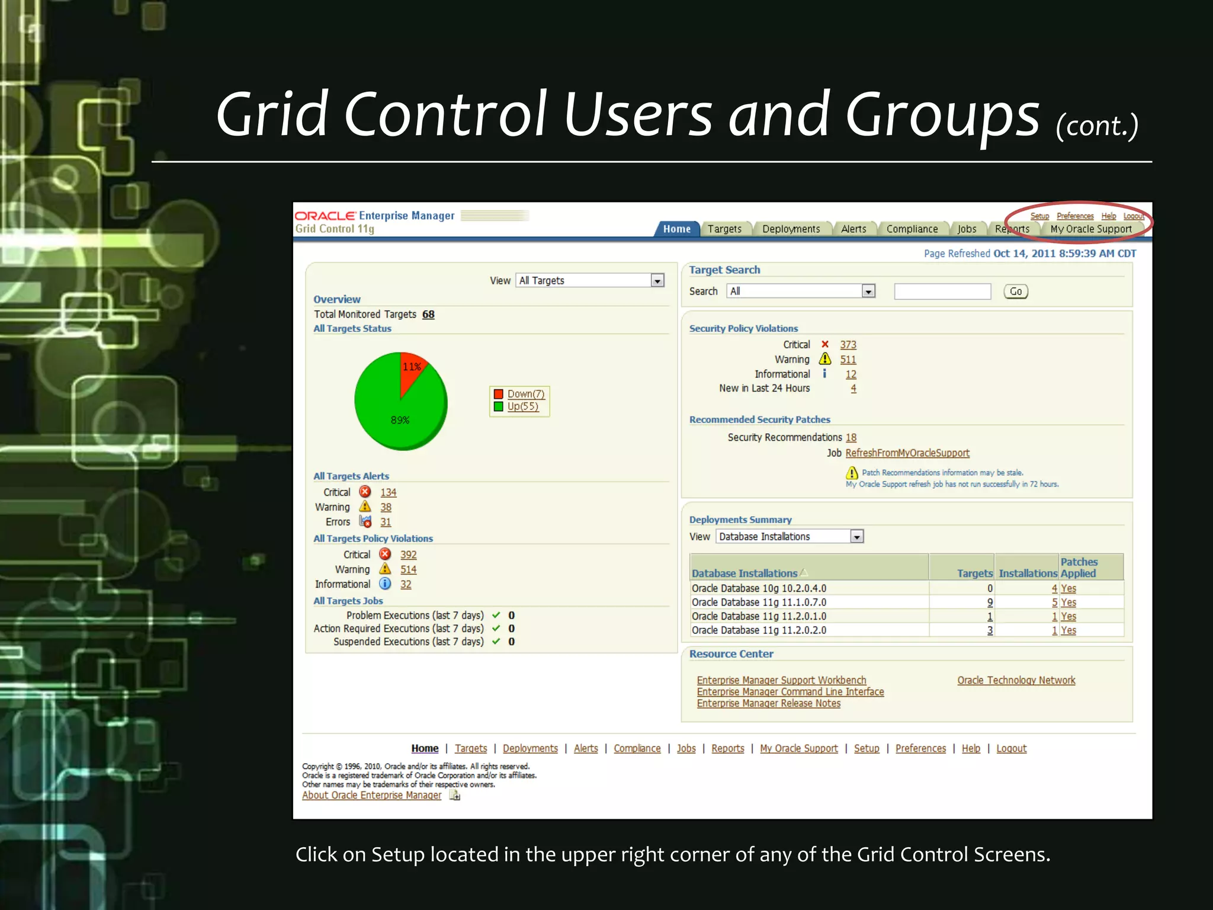This screenshot has width=1213, height=910.
Task: Open the 134 critical alerts link
Action: coord(389,492)
